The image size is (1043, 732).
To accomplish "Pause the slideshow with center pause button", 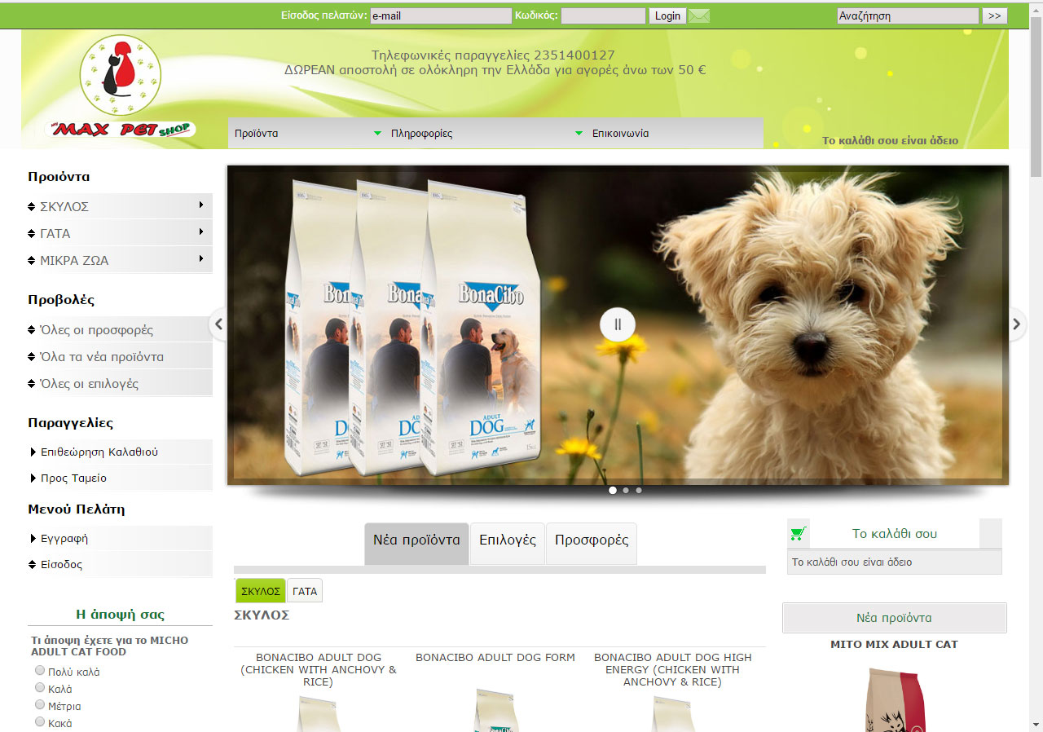I will (x=618, y=324).
